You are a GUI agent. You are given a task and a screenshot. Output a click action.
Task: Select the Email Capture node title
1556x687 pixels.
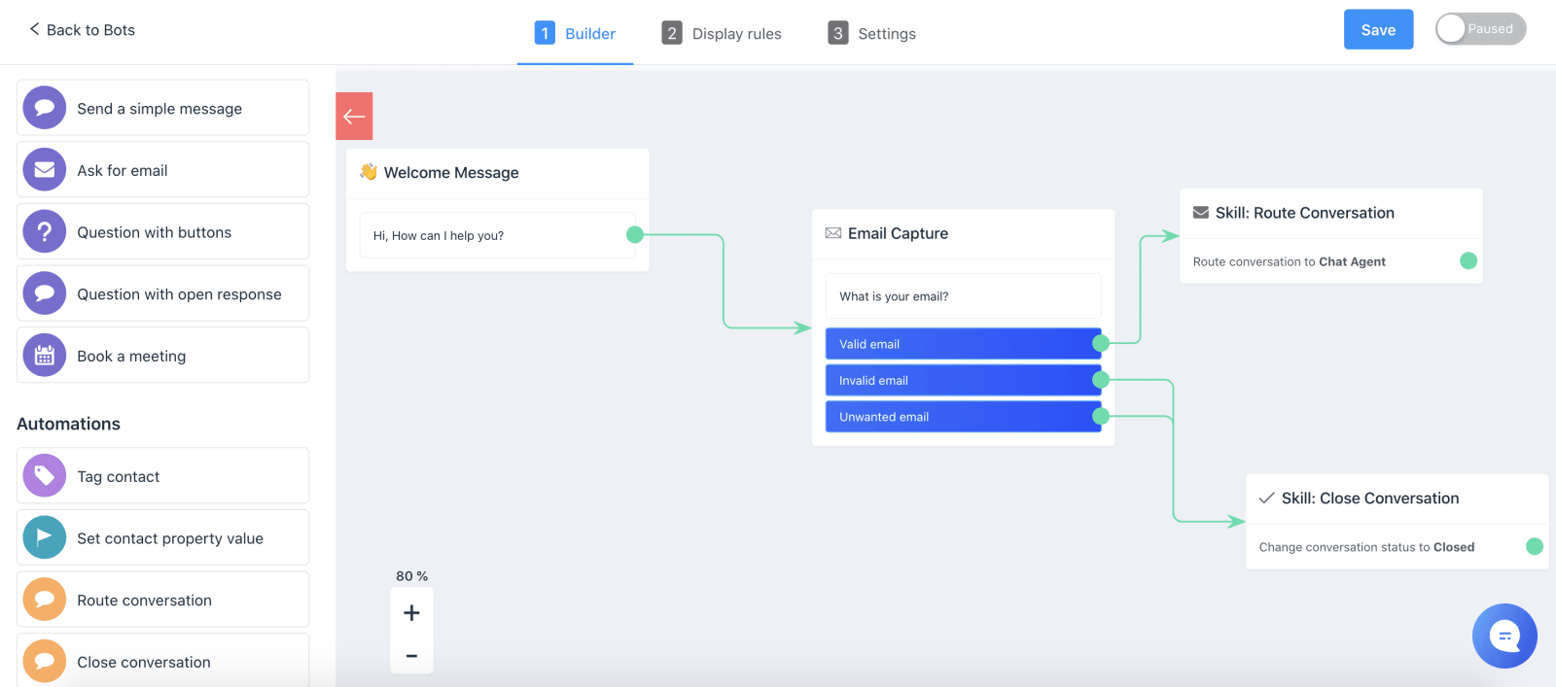(898, 233)
